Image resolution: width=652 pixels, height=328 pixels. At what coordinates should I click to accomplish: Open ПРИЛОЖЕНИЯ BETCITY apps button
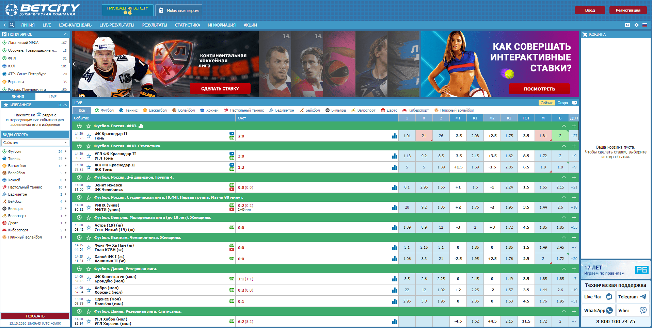point(128,10)
